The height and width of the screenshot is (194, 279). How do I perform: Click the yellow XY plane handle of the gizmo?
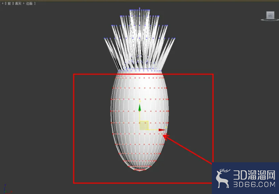[144, 126]
